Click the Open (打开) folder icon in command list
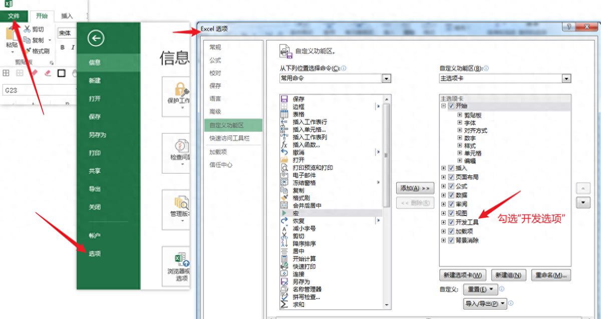Image resolution: width=601 pixels, height=319 pixels. [284, 160]
